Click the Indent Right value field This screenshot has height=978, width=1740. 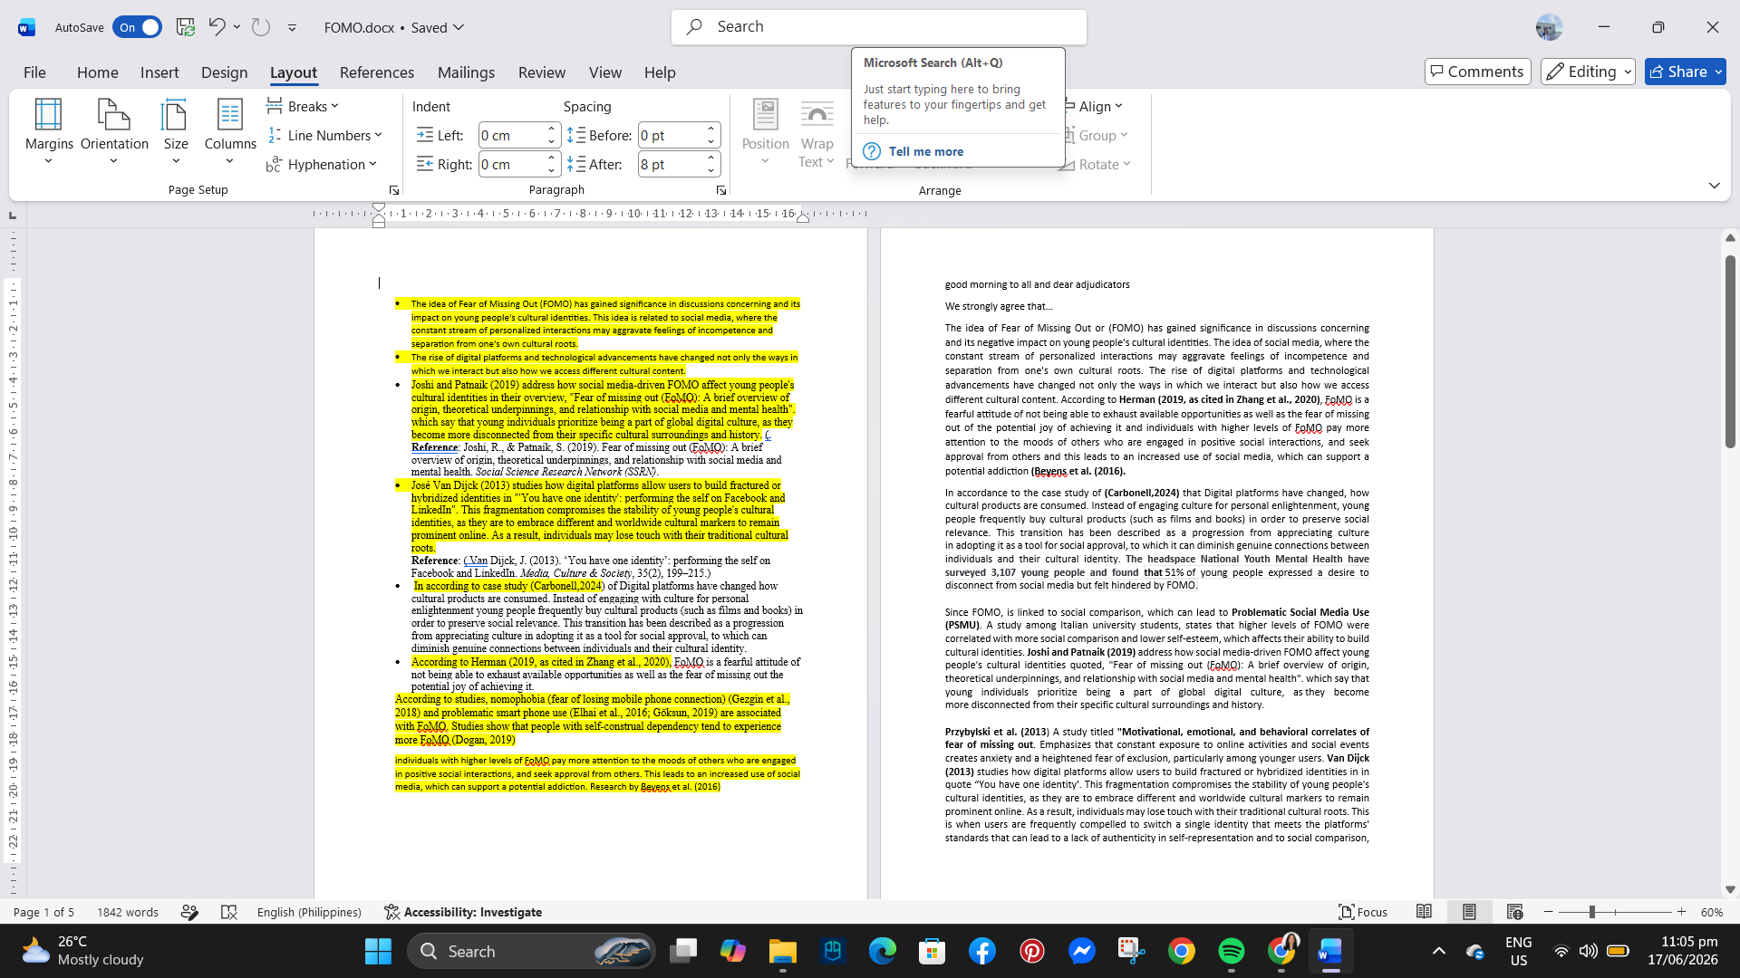tap(512, 165)
